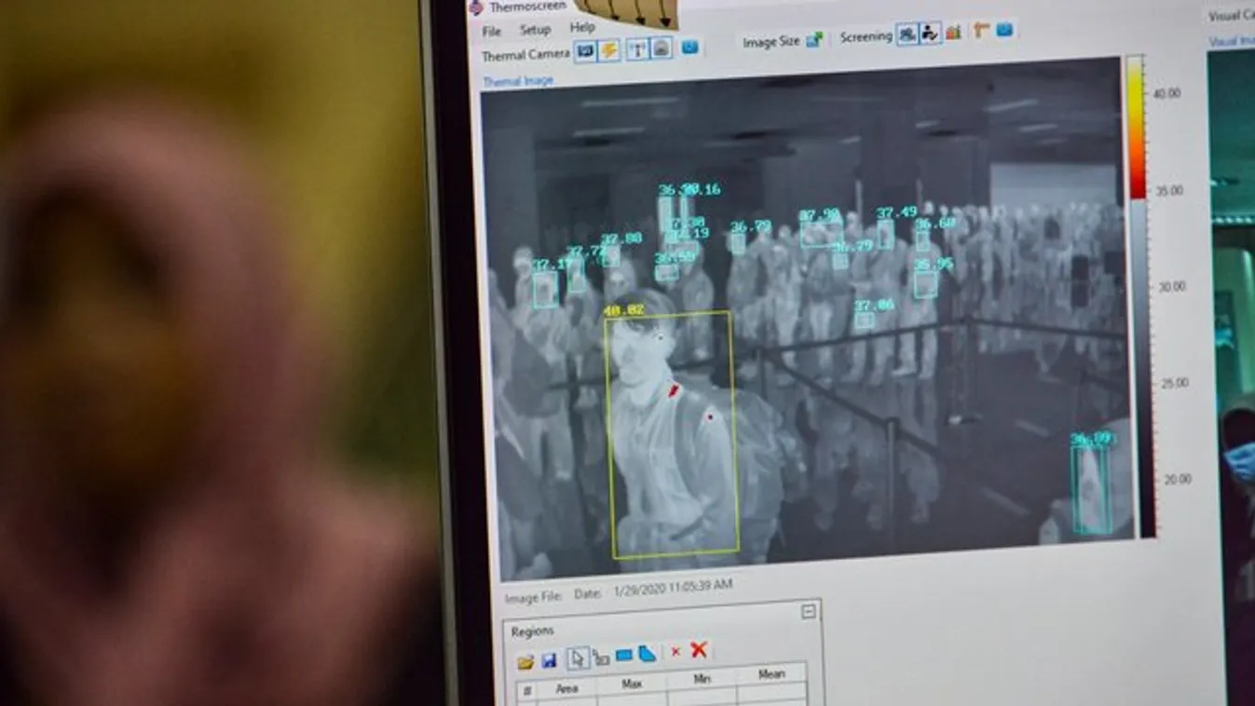The width and height of the screenshot is (1255, 706).
Task: Open the File menu
Action: point(491,32)
